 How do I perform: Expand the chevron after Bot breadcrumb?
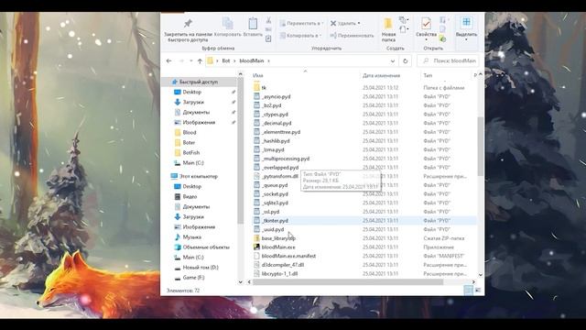(234, 60)
